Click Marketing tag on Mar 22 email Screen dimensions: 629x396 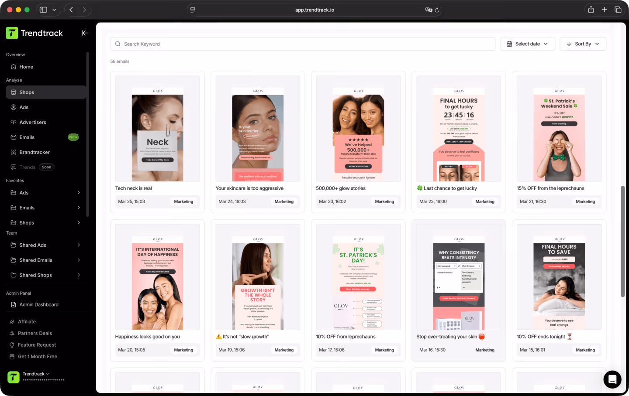tap(485, 201)
